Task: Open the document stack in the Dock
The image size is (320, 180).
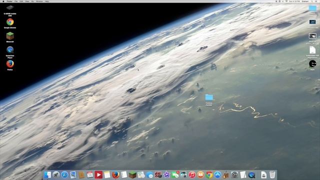Action: point(263,175)
